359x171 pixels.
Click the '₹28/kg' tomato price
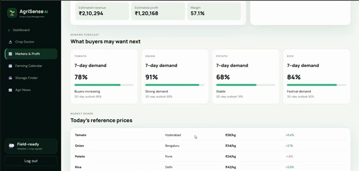(x=231, y=135)
